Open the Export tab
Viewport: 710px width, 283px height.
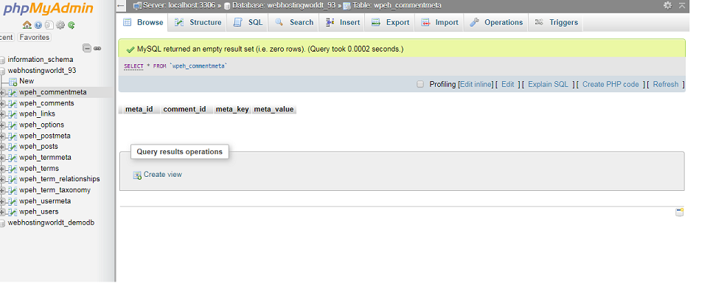pyautogui.click(x=390, y=22)
